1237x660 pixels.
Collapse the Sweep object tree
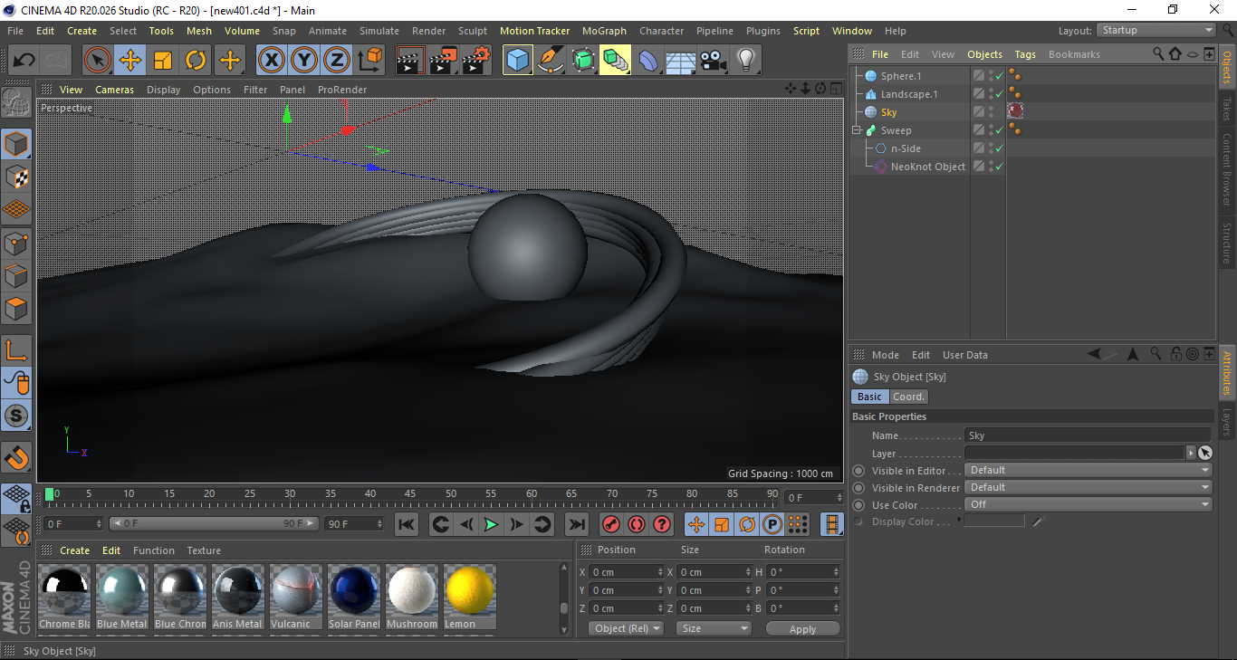(x=857, y=130)
